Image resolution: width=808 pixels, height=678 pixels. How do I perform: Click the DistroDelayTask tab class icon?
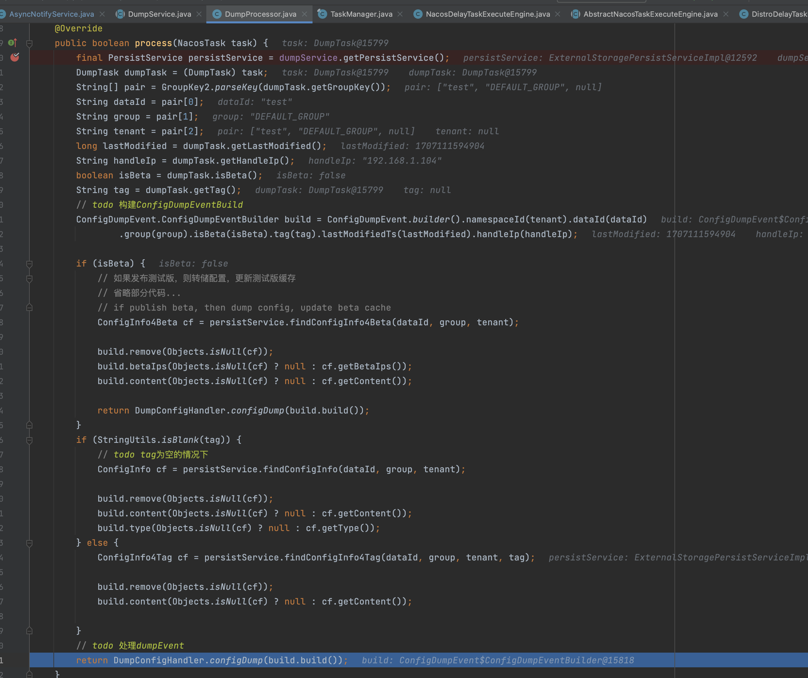tap(744, 14)
